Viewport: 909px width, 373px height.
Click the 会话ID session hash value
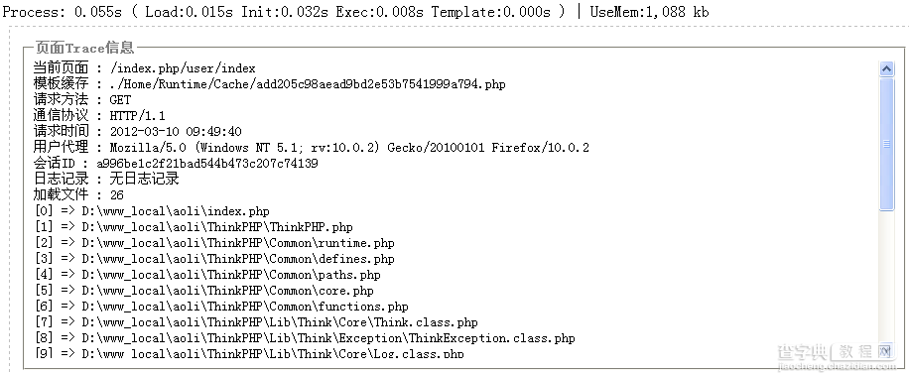(x=207, y=164)
